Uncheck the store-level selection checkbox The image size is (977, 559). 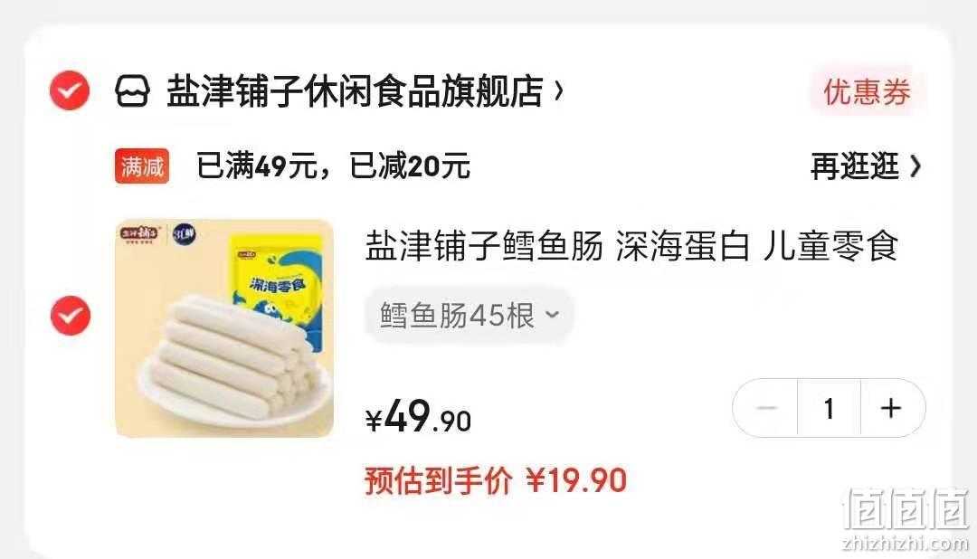coord(70,91)
